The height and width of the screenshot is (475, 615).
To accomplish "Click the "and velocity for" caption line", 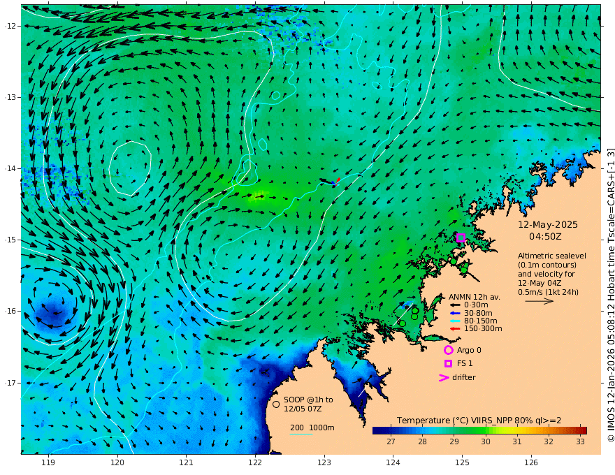I will pyautogui.click(x=547, y=274).
